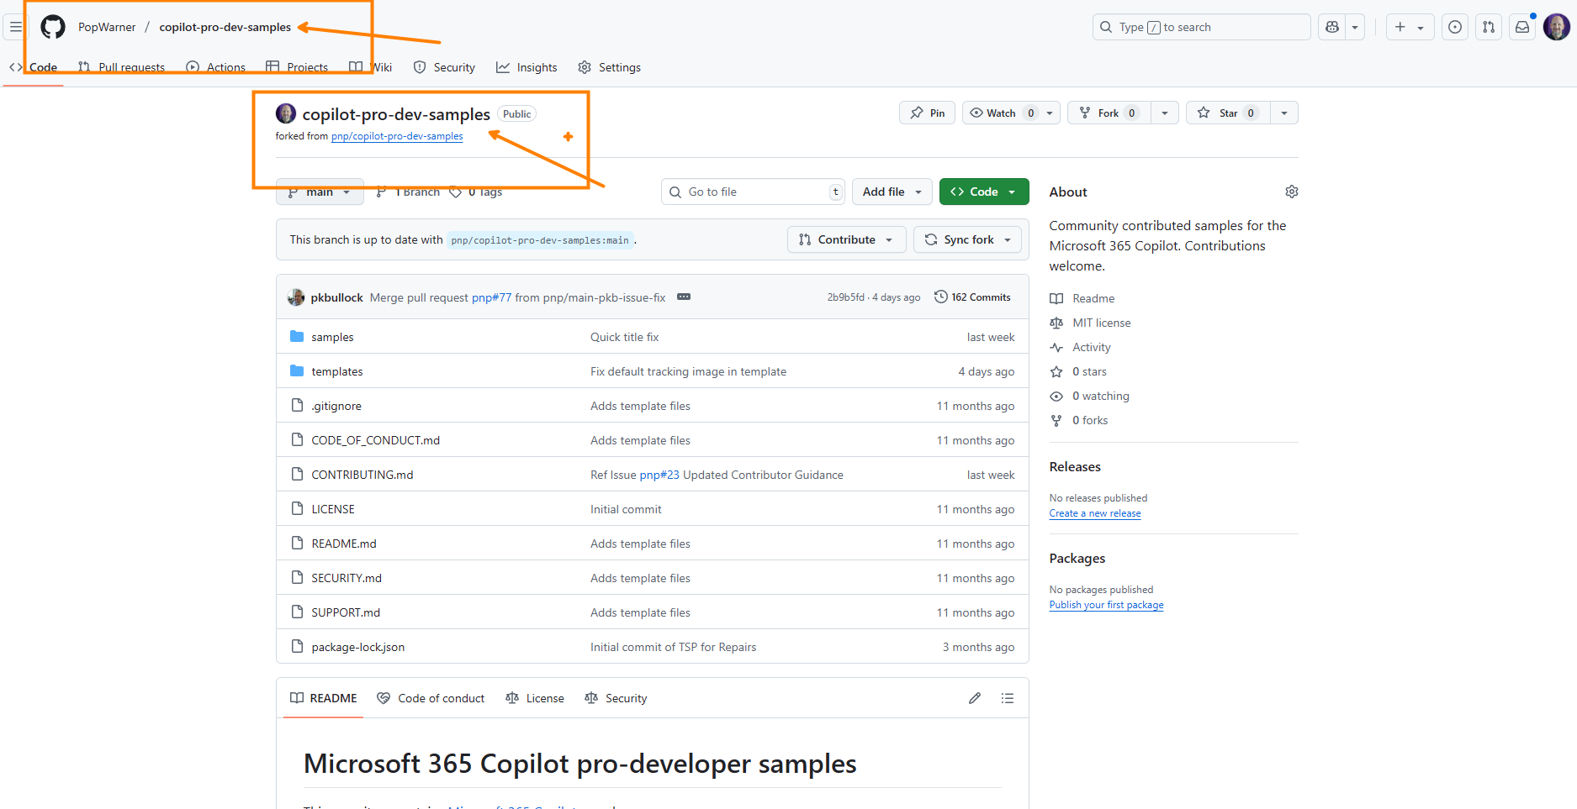Toggle Watch on the repository
Viewport: 1577px width, 809px height.
pos(1001,113)
